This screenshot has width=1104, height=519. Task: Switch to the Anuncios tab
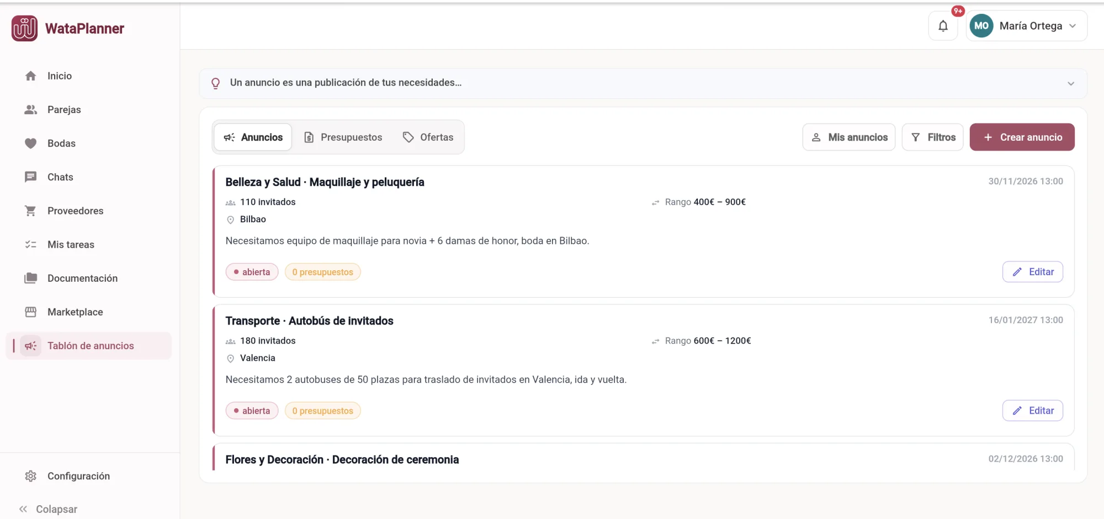coord(253,137)
